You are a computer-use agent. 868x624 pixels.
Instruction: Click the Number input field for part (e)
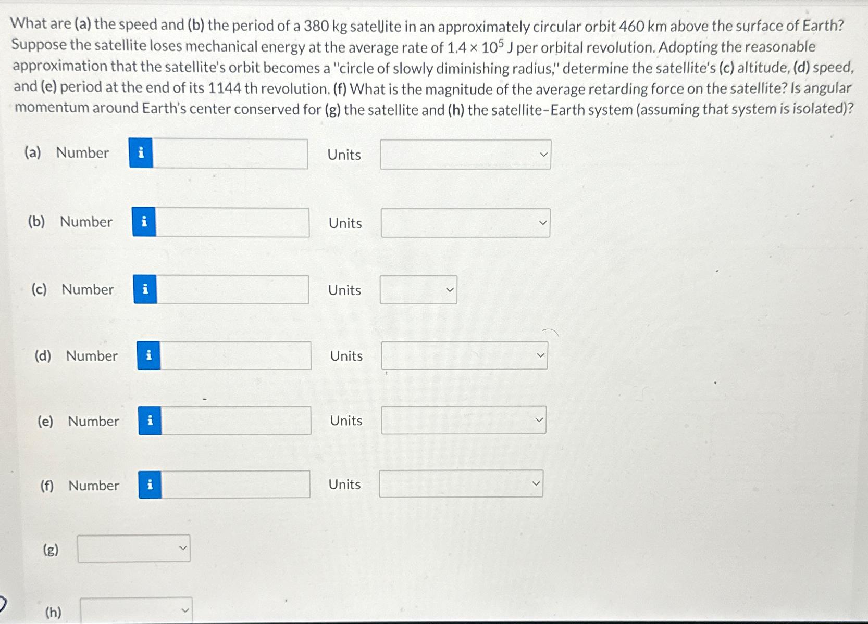point(237,421)
